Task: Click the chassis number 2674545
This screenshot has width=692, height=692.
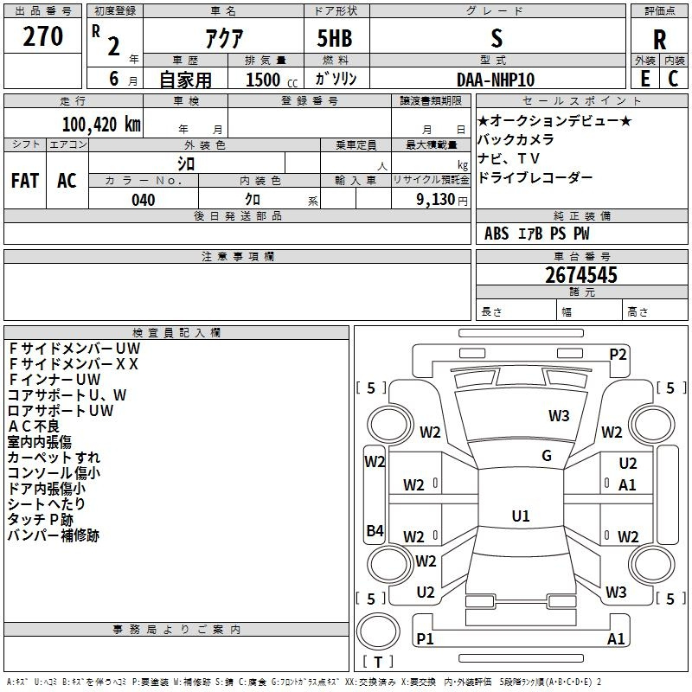Action: (581, 275)
